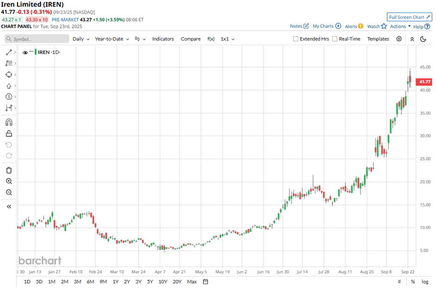The height and width of the screenshot is (290, 436).
Task: Open the Compare menu
Action: tap(191, 39)
